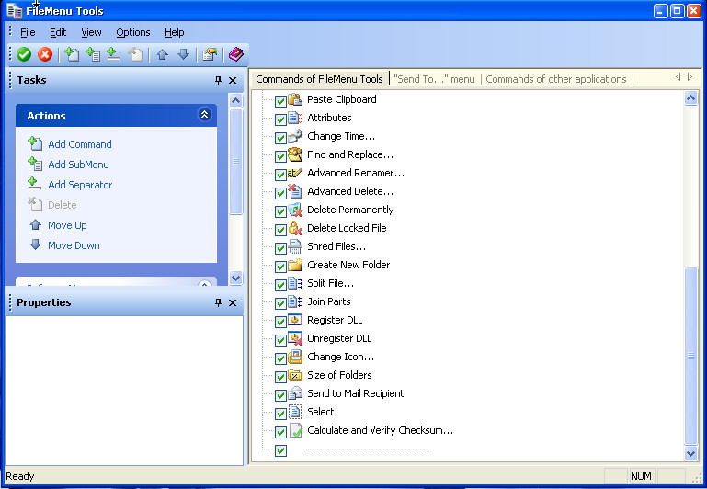Click the Add Separator link
Image resolution: width=707 pixels, height=489 pixels.
[x=80, y=185]
